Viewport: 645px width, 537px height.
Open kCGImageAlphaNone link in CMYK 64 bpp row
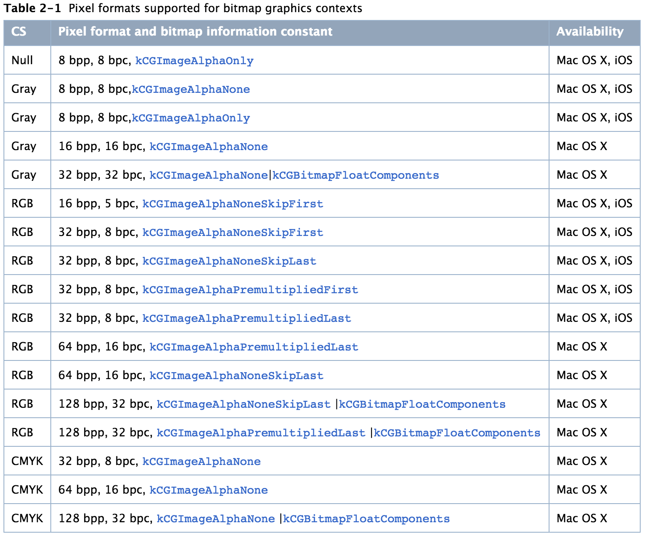coord(209,490)
